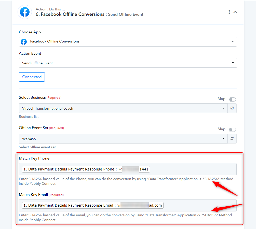Click the 'Business list' helper text
This screenshot has width=256, height=229.
[x=29, y=117]
